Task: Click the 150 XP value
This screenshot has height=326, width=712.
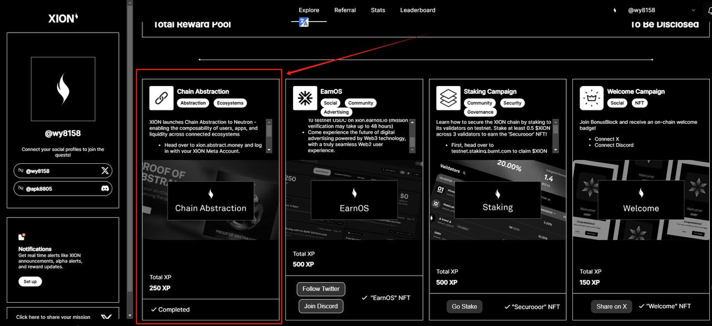Action: (x=590, y=282)
